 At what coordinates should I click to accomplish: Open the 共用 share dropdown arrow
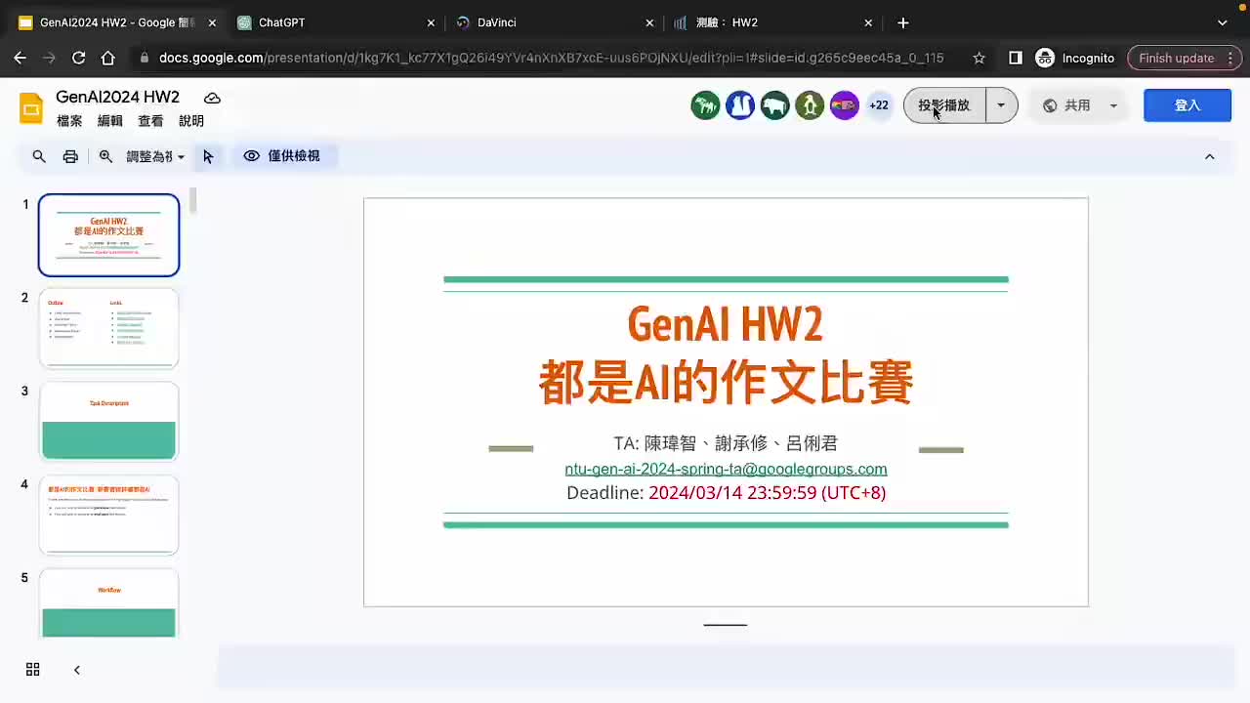pyautogui.click(x=1113, y=105)
